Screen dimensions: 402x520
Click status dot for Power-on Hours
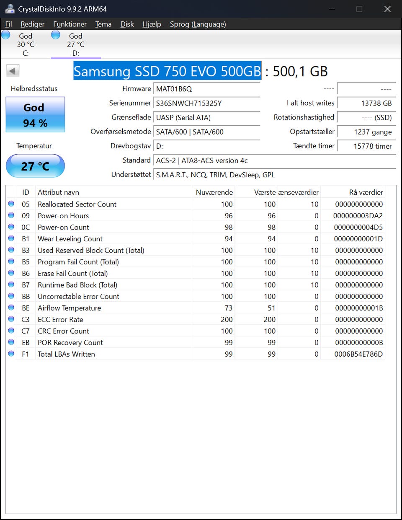pyautogui.click(x=11, y=215)
